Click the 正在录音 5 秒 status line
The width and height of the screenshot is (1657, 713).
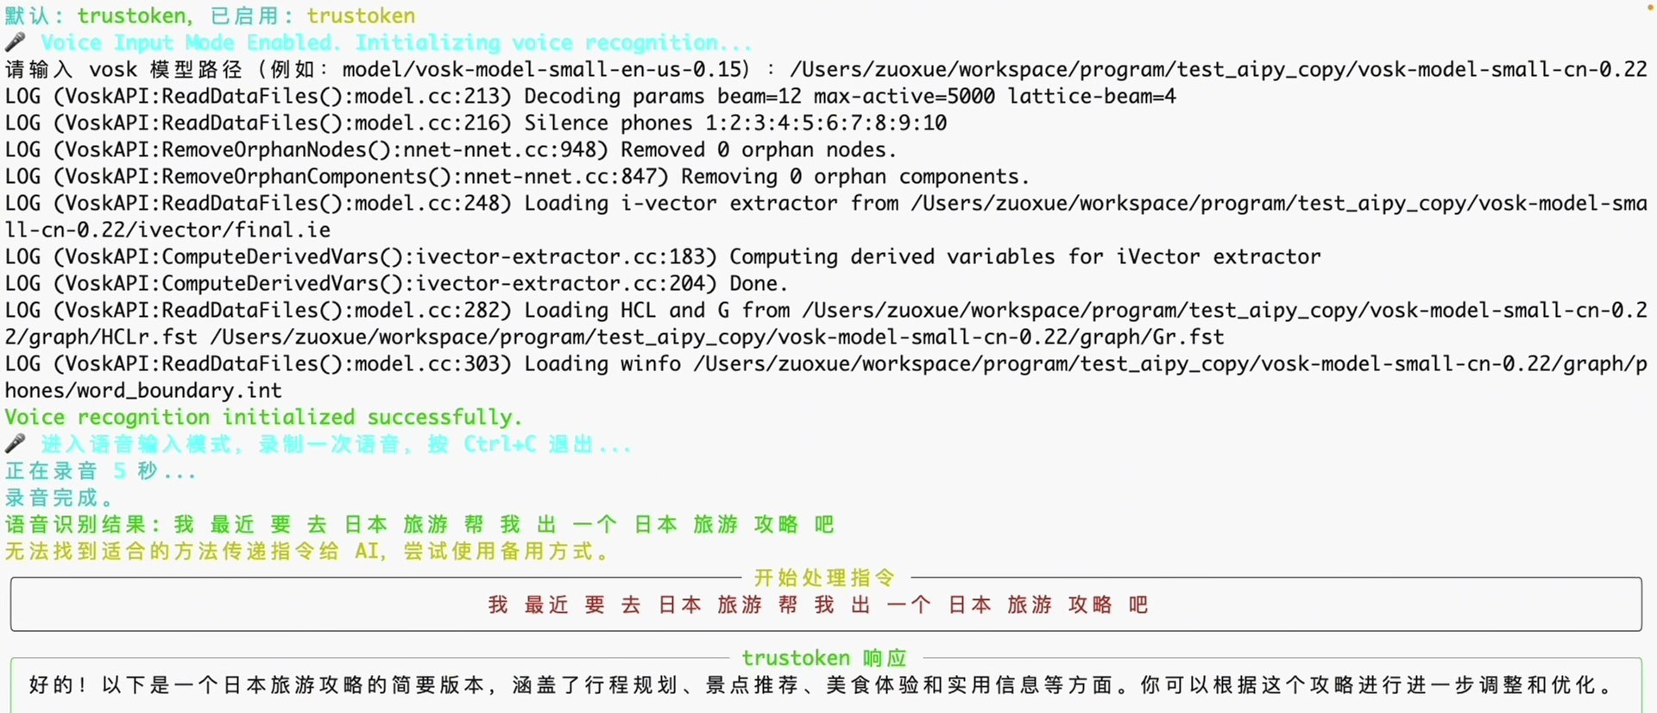pos(100,470)
